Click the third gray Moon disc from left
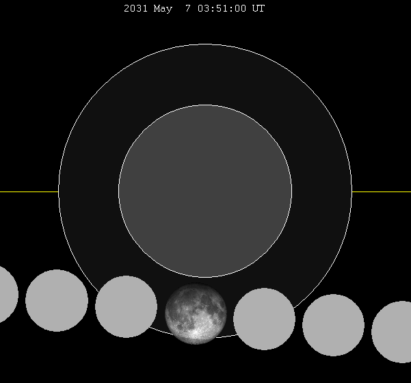This screenshot has height=383, width=411. pyautogui.click(x=127, y=306)
